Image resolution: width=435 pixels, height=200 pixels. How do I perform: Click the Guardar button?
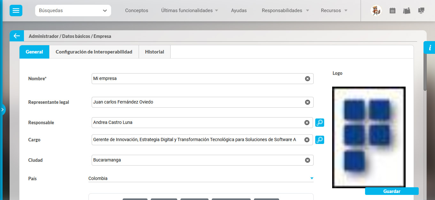(x=392, y=191)
